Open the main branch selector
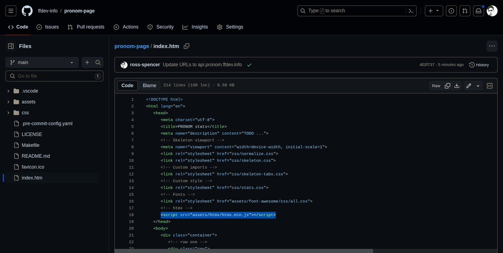The width and height of the screenshot is (503, 253). (42, 62)
